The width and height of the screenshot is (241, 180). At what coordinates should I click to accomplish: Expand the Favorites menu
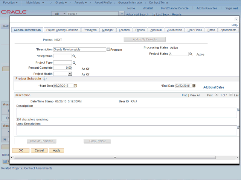tap(10, 2)
